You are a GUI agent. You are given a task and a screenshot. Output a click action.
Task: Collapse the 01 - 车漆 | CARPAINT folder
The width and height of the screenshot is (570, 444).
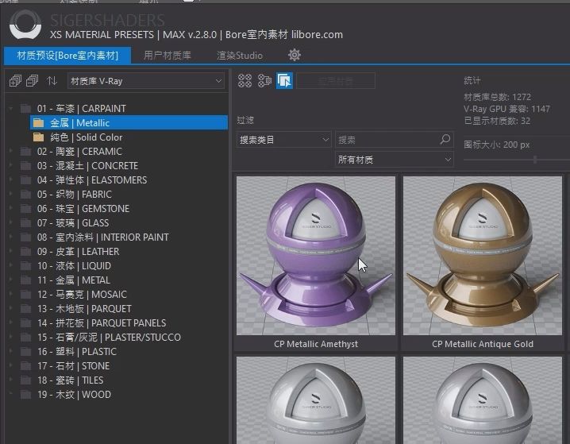pyautogui.click(x=10, y=109)
